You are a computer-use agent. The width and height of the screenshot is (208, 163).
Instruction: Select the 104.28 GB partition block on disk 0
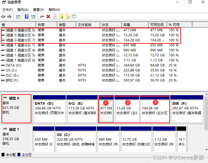[x=155, y=109]
